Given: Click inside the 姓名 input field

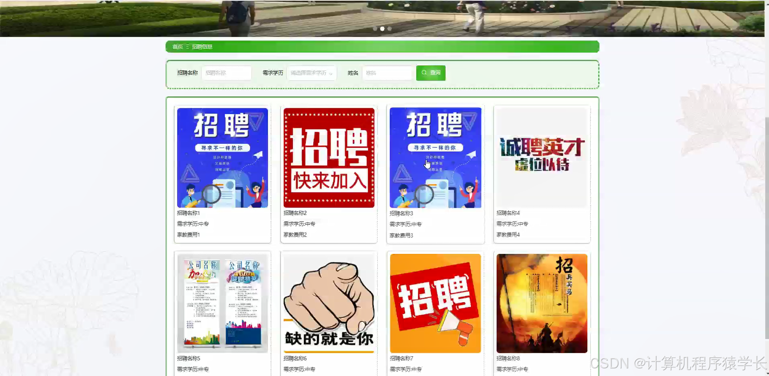Looking at the screenshot, I should (387, 73).
